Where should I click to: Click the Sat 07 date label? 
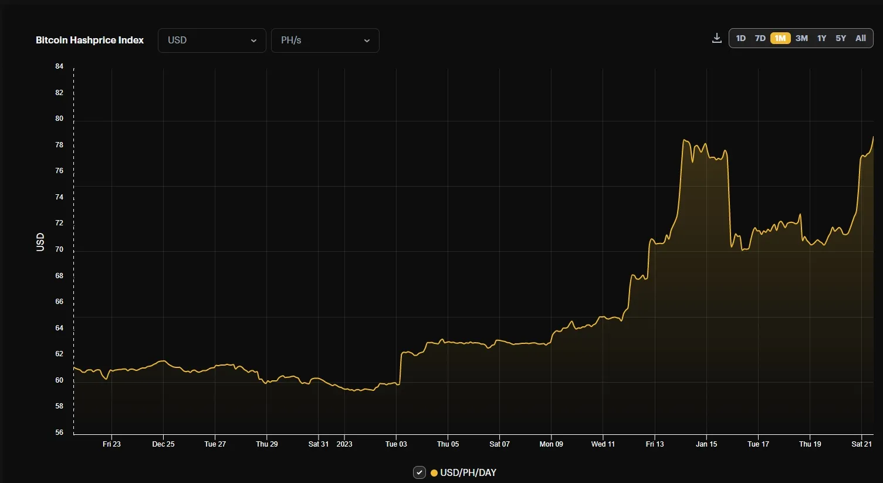[499, 444]
